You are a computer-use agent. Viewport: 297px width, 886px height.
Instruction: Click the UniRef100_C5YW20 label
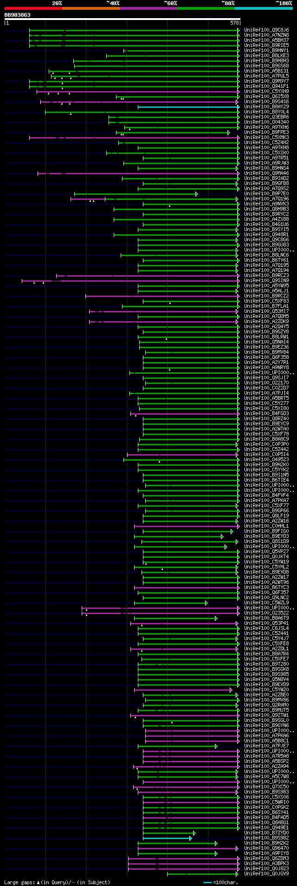[x=266, y=690]
